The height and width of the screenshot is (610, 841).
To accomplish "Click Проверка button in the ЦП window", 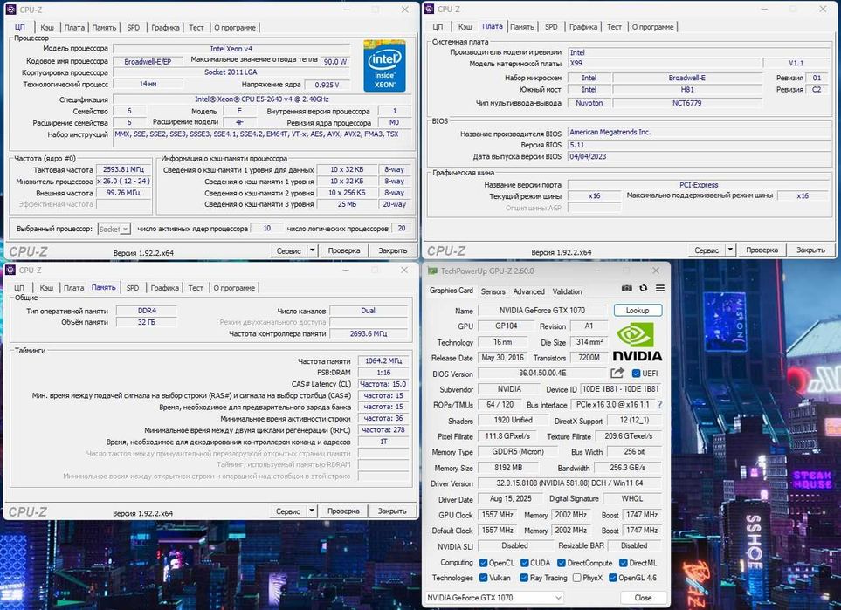I will (344, 250).
